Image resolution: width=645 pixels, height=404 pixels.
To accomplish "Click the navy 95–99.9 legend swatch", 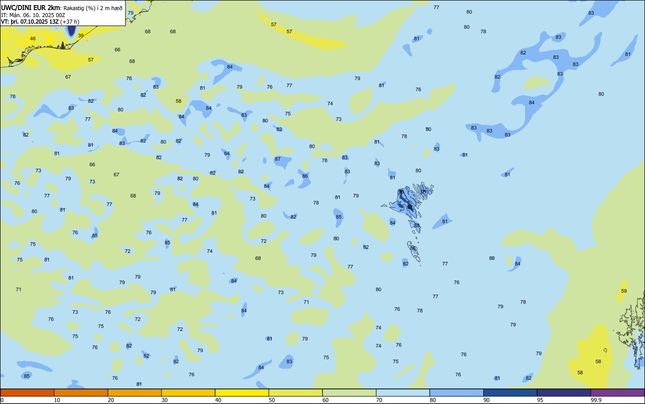I will coord(564,392).
